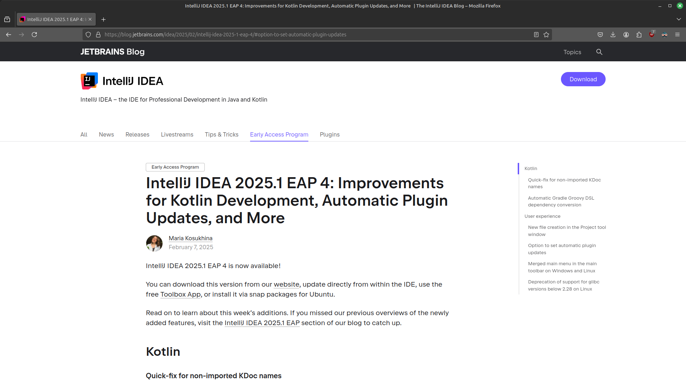The image size is (686, 385).
Task: Click the glasses extension icon in toolbar
Action: [665, 35]
